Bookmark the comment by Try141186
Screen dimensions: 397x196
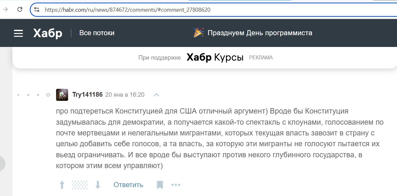160,185
